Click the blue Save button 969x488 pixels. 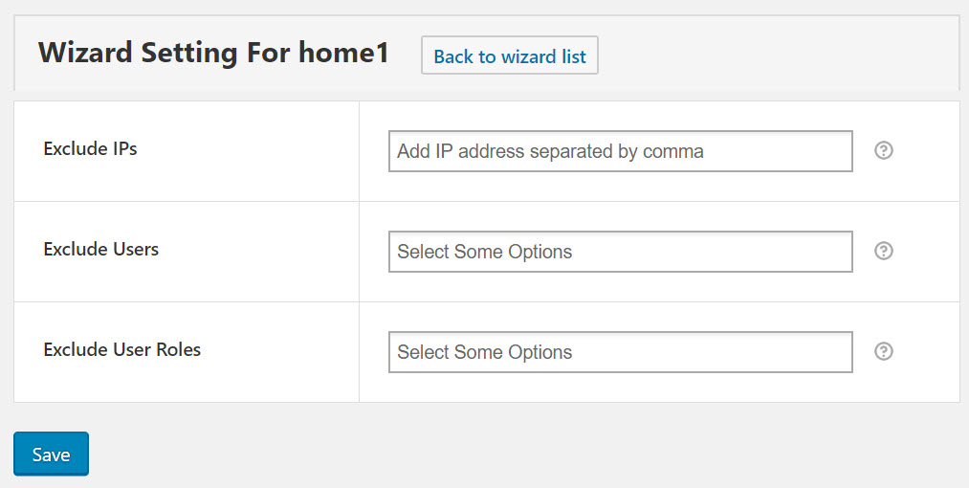(52, 454)
